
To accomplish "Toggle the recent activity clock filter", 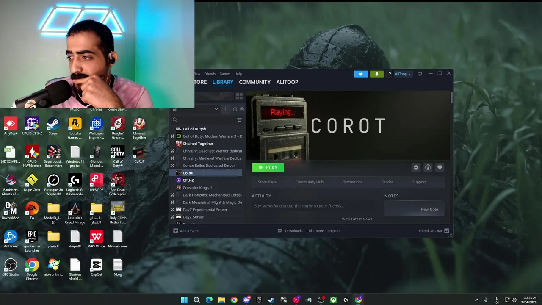I will [x=235, y=109].
